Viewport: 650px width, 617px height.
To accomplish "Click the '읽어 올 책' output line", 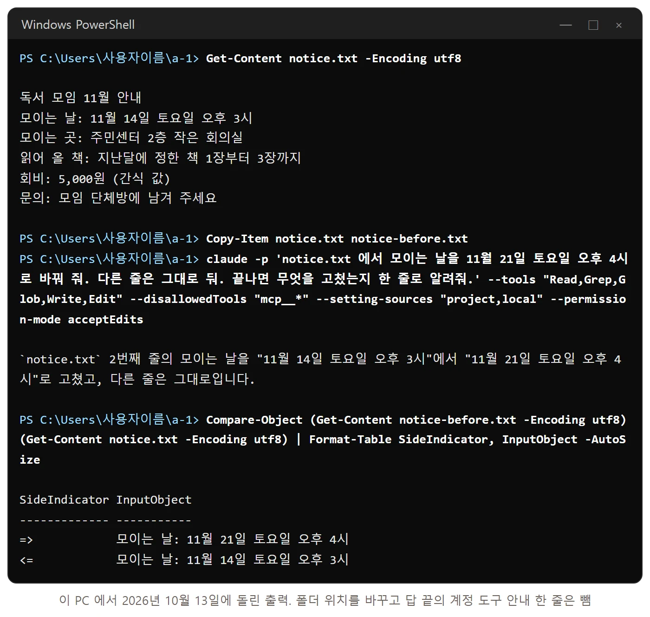I will click(x=160, y=158).
